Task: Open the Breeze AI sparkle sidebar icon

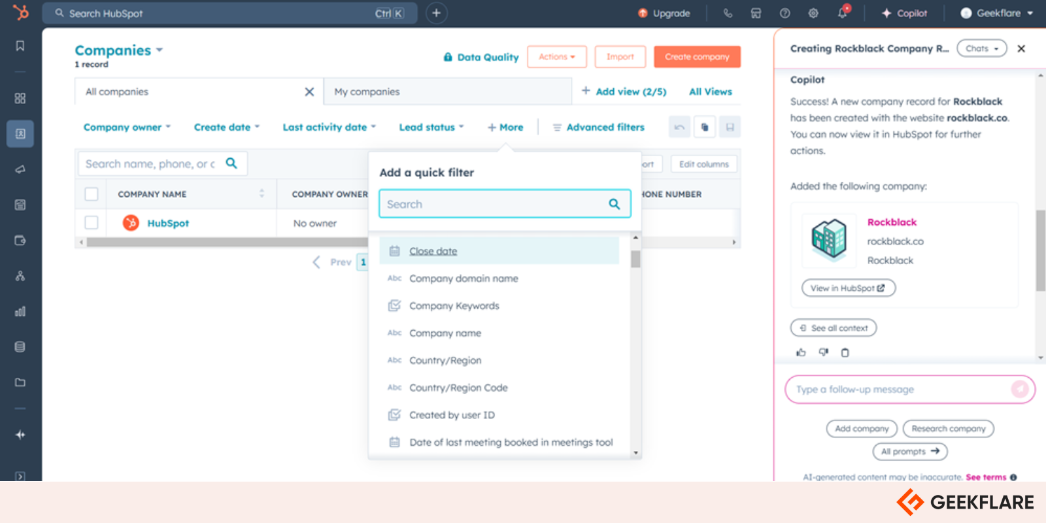Action: (x=20, y=435)
